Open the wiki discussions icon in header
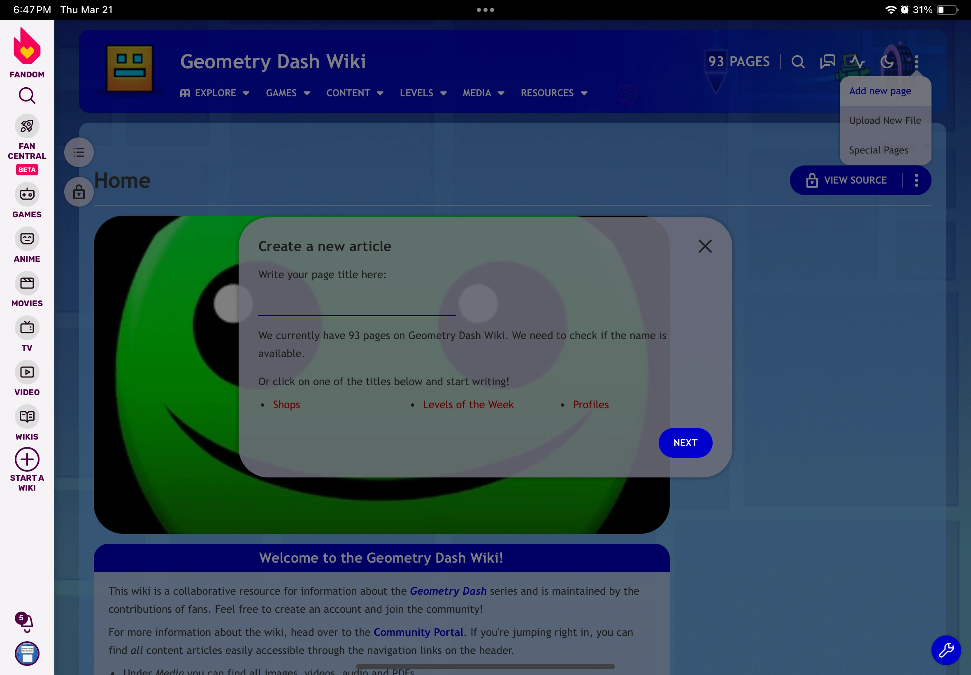Screen dimensions: 971x675 click(x=827, y=62)
